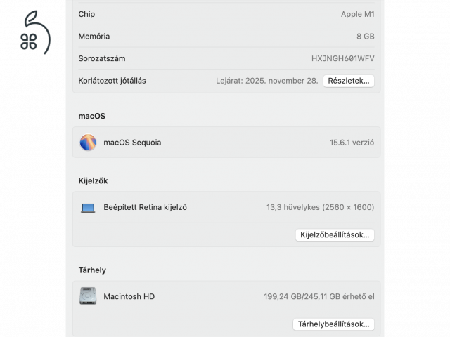Open Kijelzőbeállítások… display settings
Image resolution: width=450 pixels, height=337 pixels.
(335, 235)
